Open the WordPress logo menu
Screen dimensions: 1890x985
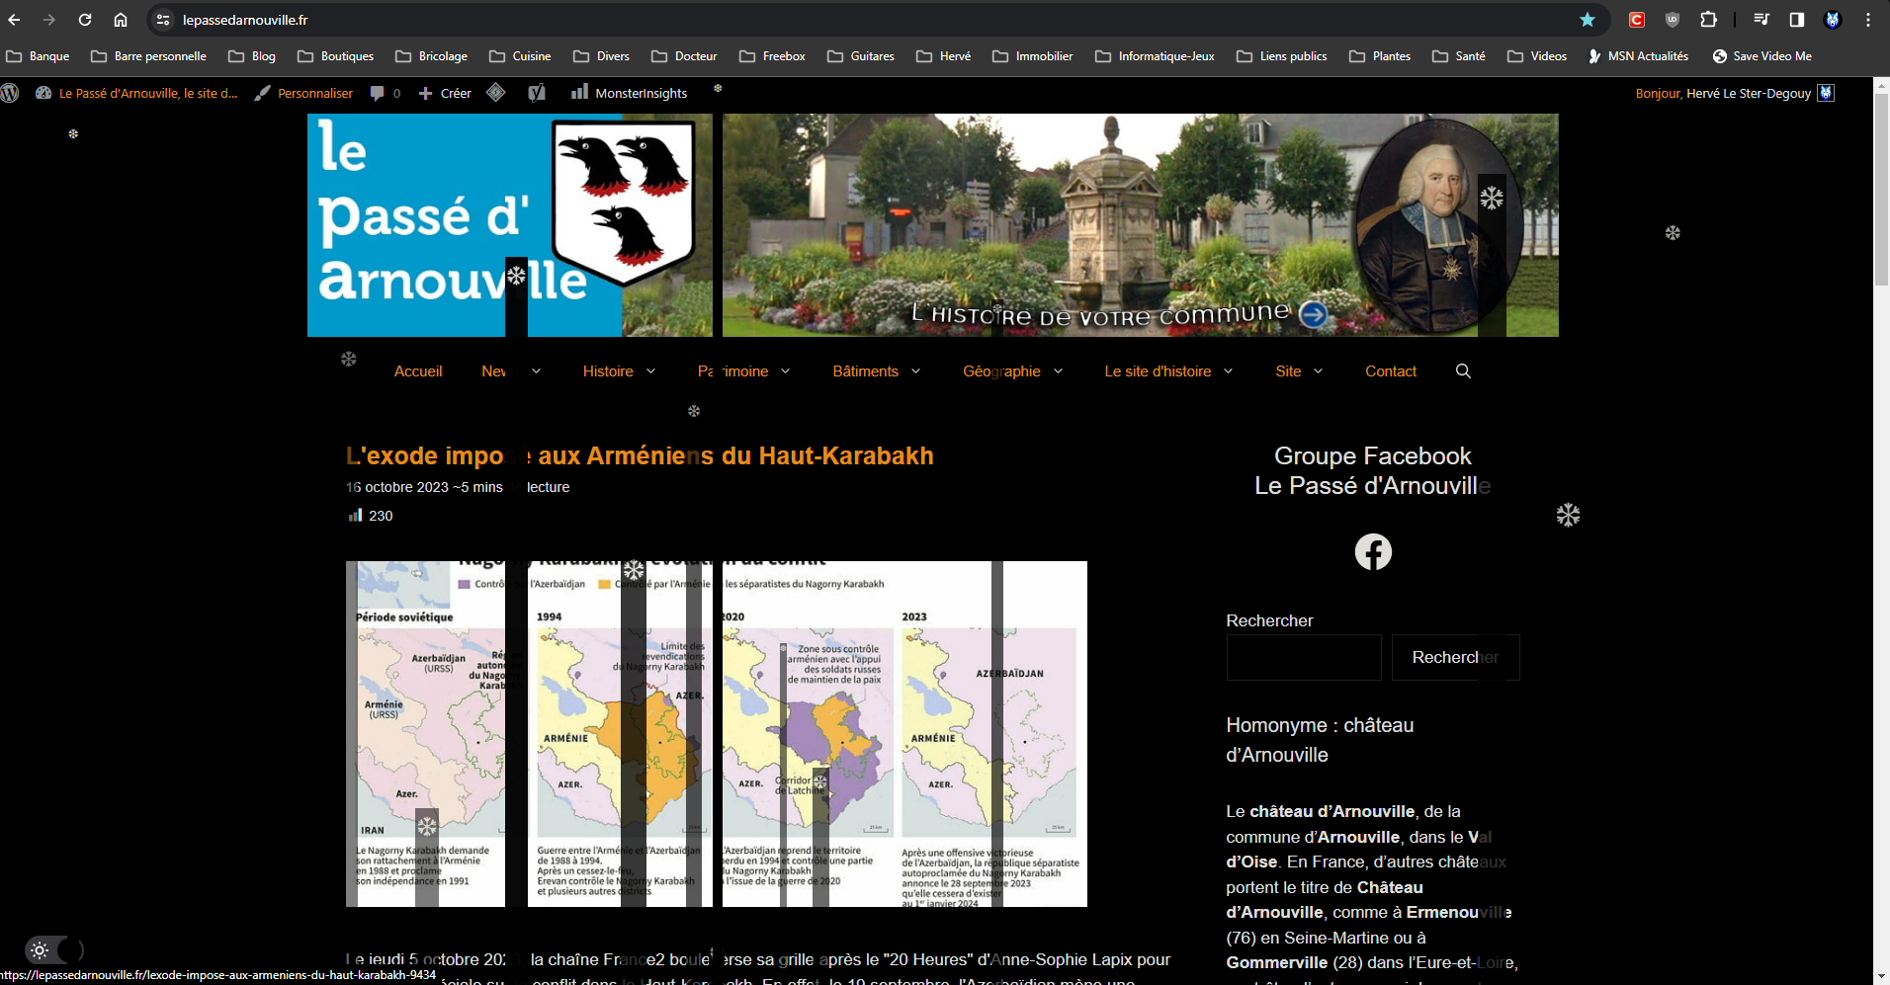10,93
